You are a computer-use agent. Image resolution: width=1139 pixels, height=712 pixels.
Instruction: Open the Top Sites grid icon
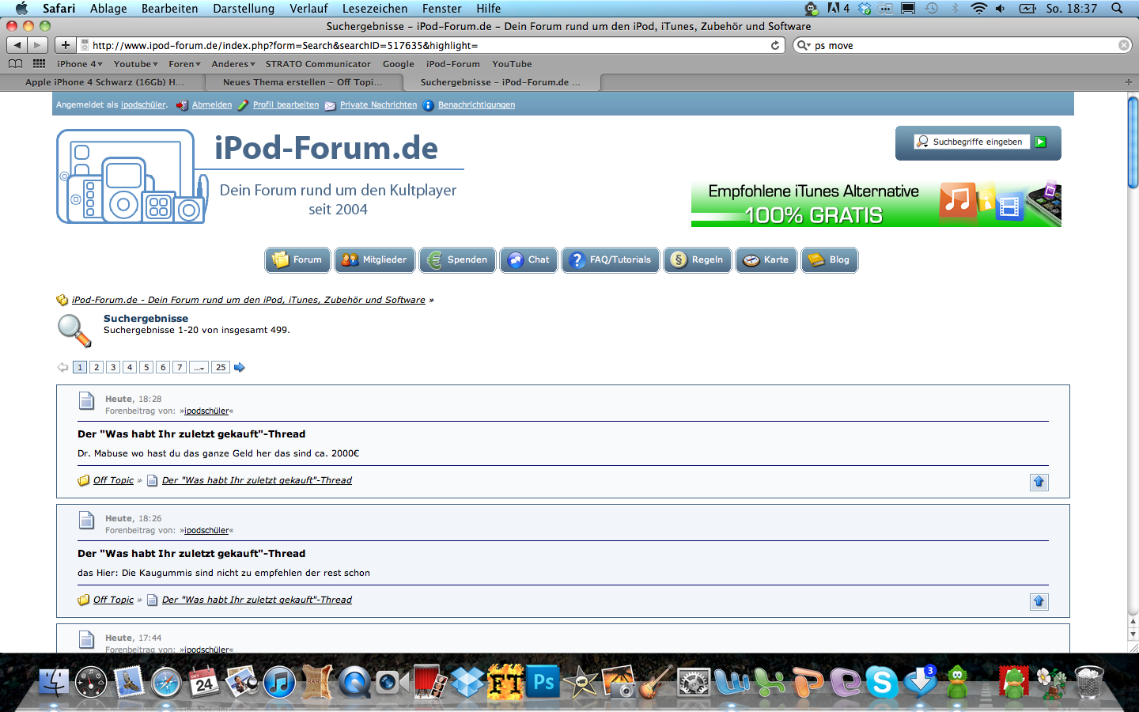pyautogui.click(x=39, y=64)
